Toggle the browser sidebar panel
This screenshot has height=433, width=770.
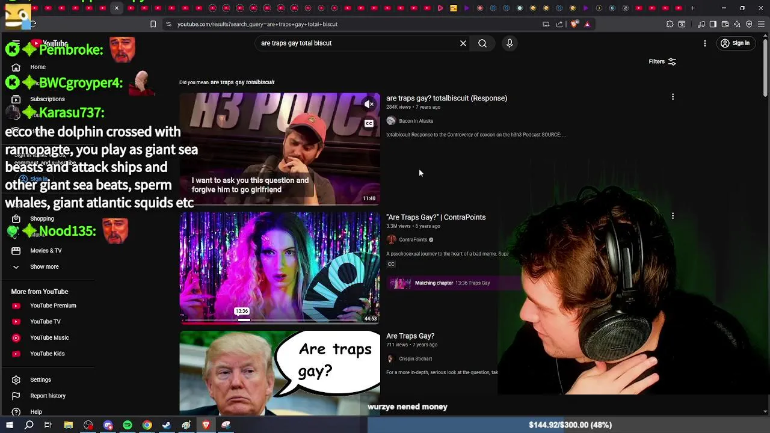(713, 24)
